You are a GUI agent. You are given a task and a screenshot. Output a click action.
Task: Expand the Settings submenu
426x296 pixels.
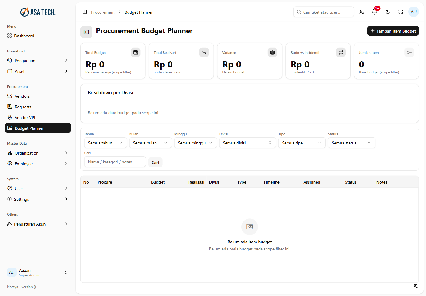38,199
